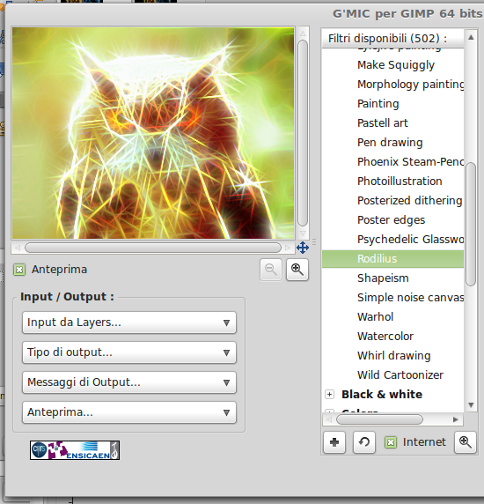Click the magnifier button beside Internet
This screenshot has width=484, height=504.
coord(465,442)
